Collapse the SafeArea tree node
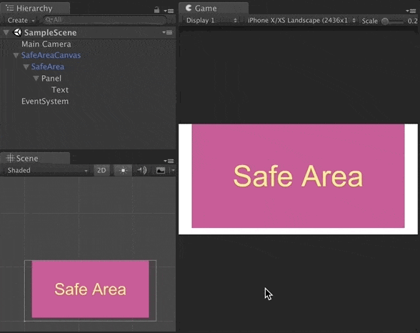The image size is (420, 333). (x=26, y=67)
